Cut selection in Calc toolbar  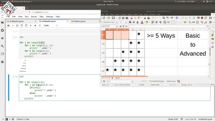[x=131, y=18]
